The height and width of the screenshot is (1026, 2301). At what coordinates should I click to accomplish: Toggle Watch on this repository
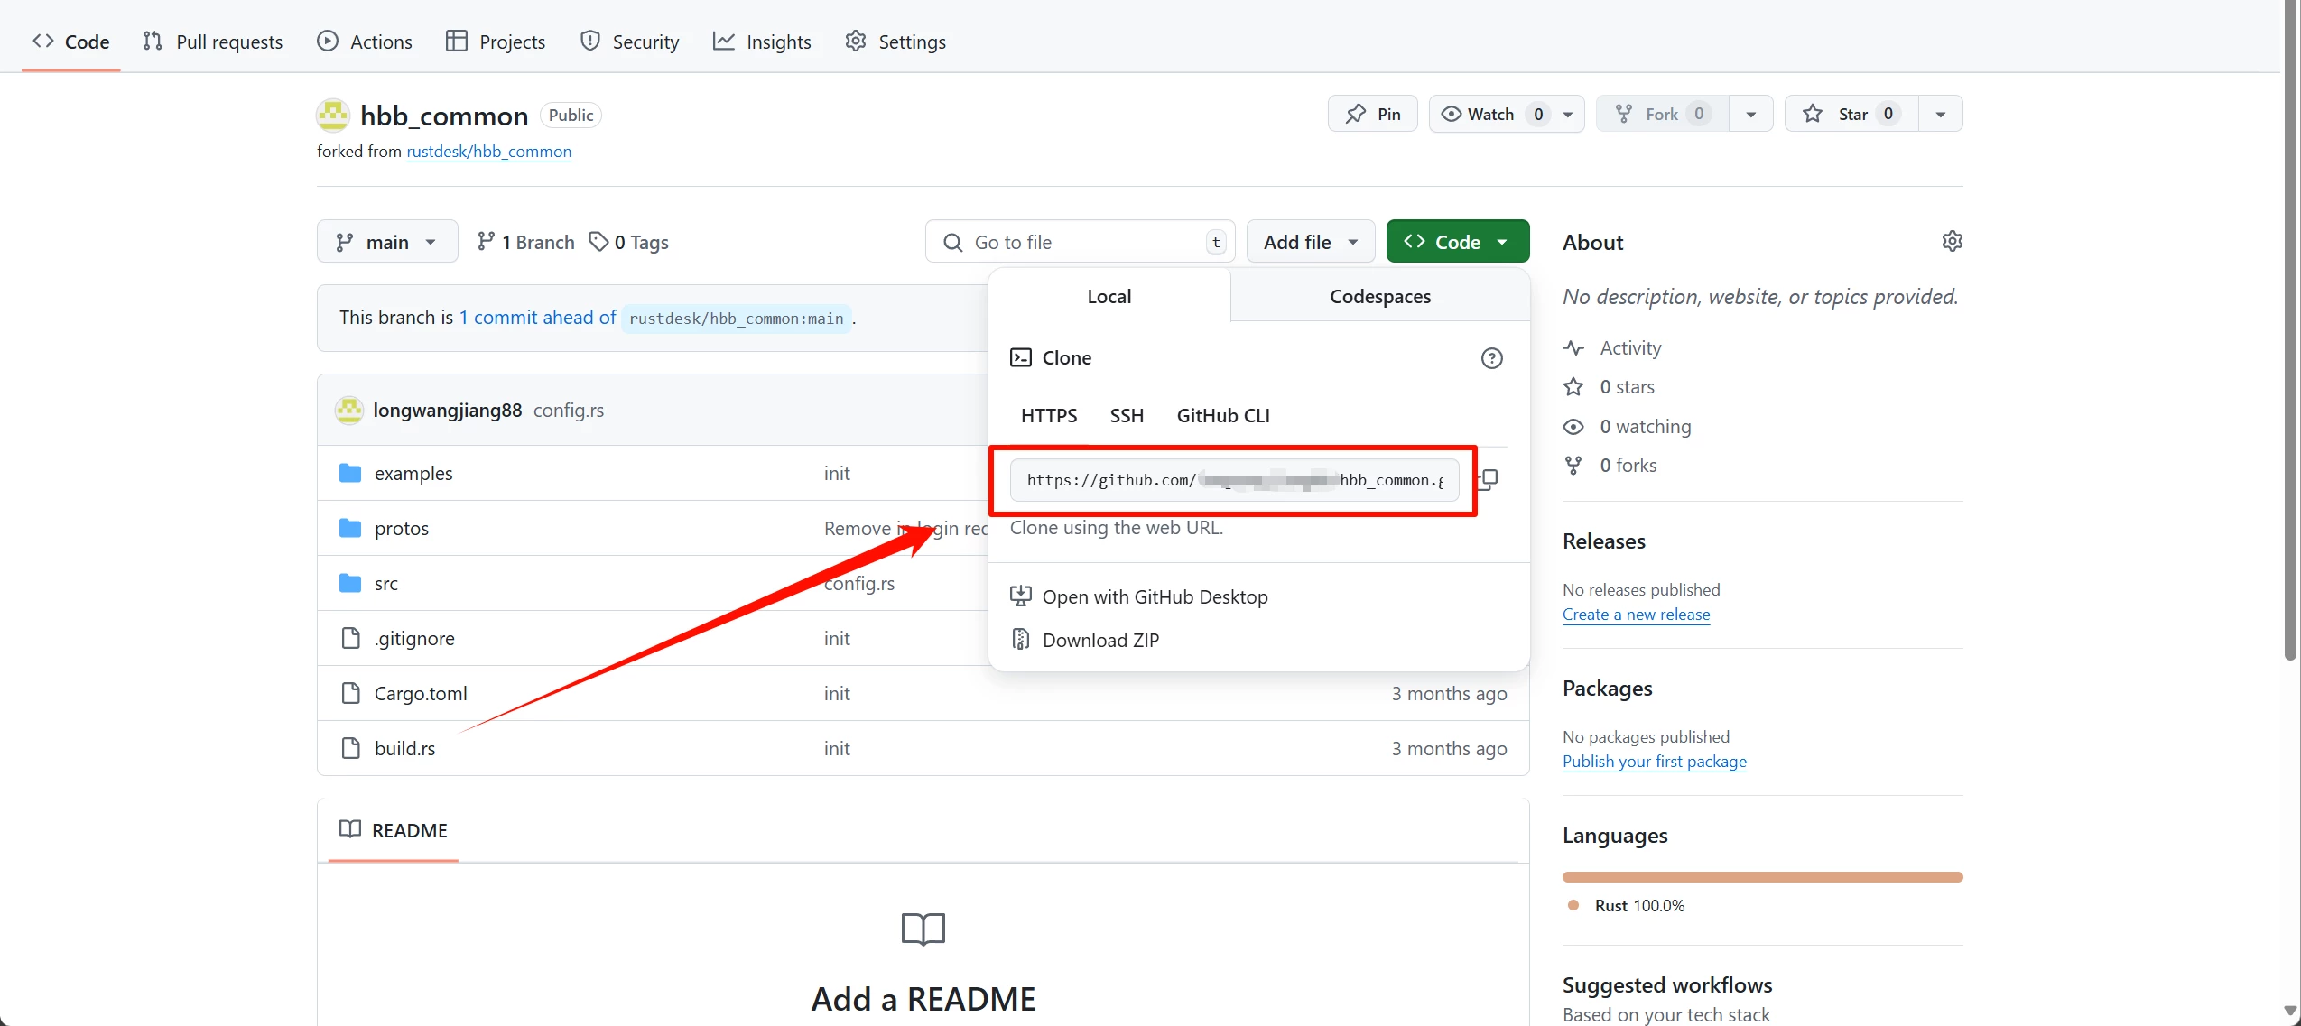1489,114
